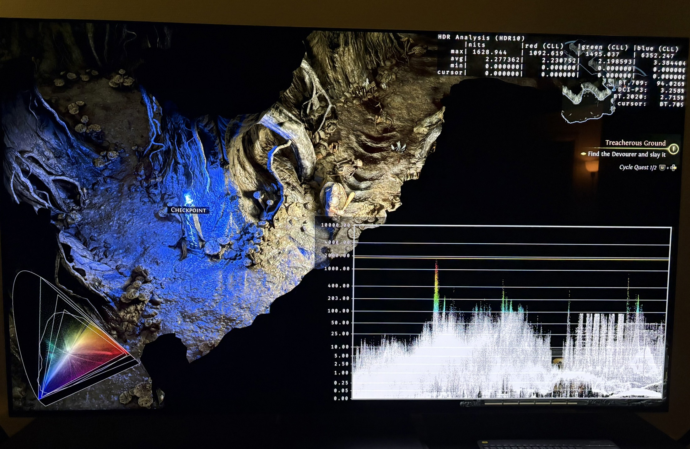Screen dimensions: 690x449
Task: Click the 'red (CLL)' column header
Action: (545, 46)
